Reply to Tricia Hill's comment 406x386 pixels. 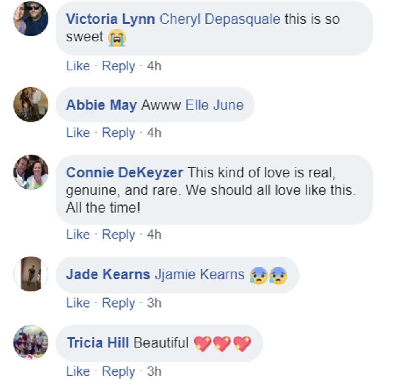pos(118,371)
